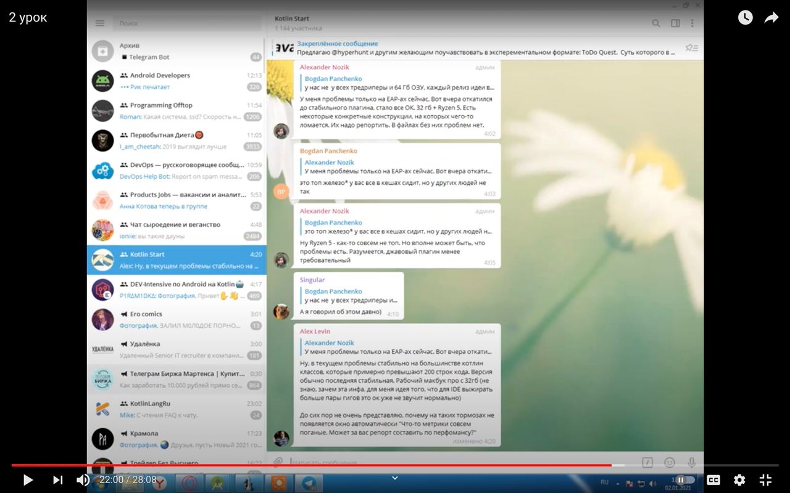Toggle the chat info side panel
The width and height of the screenshot is (790, 493).
coord(675,23)
